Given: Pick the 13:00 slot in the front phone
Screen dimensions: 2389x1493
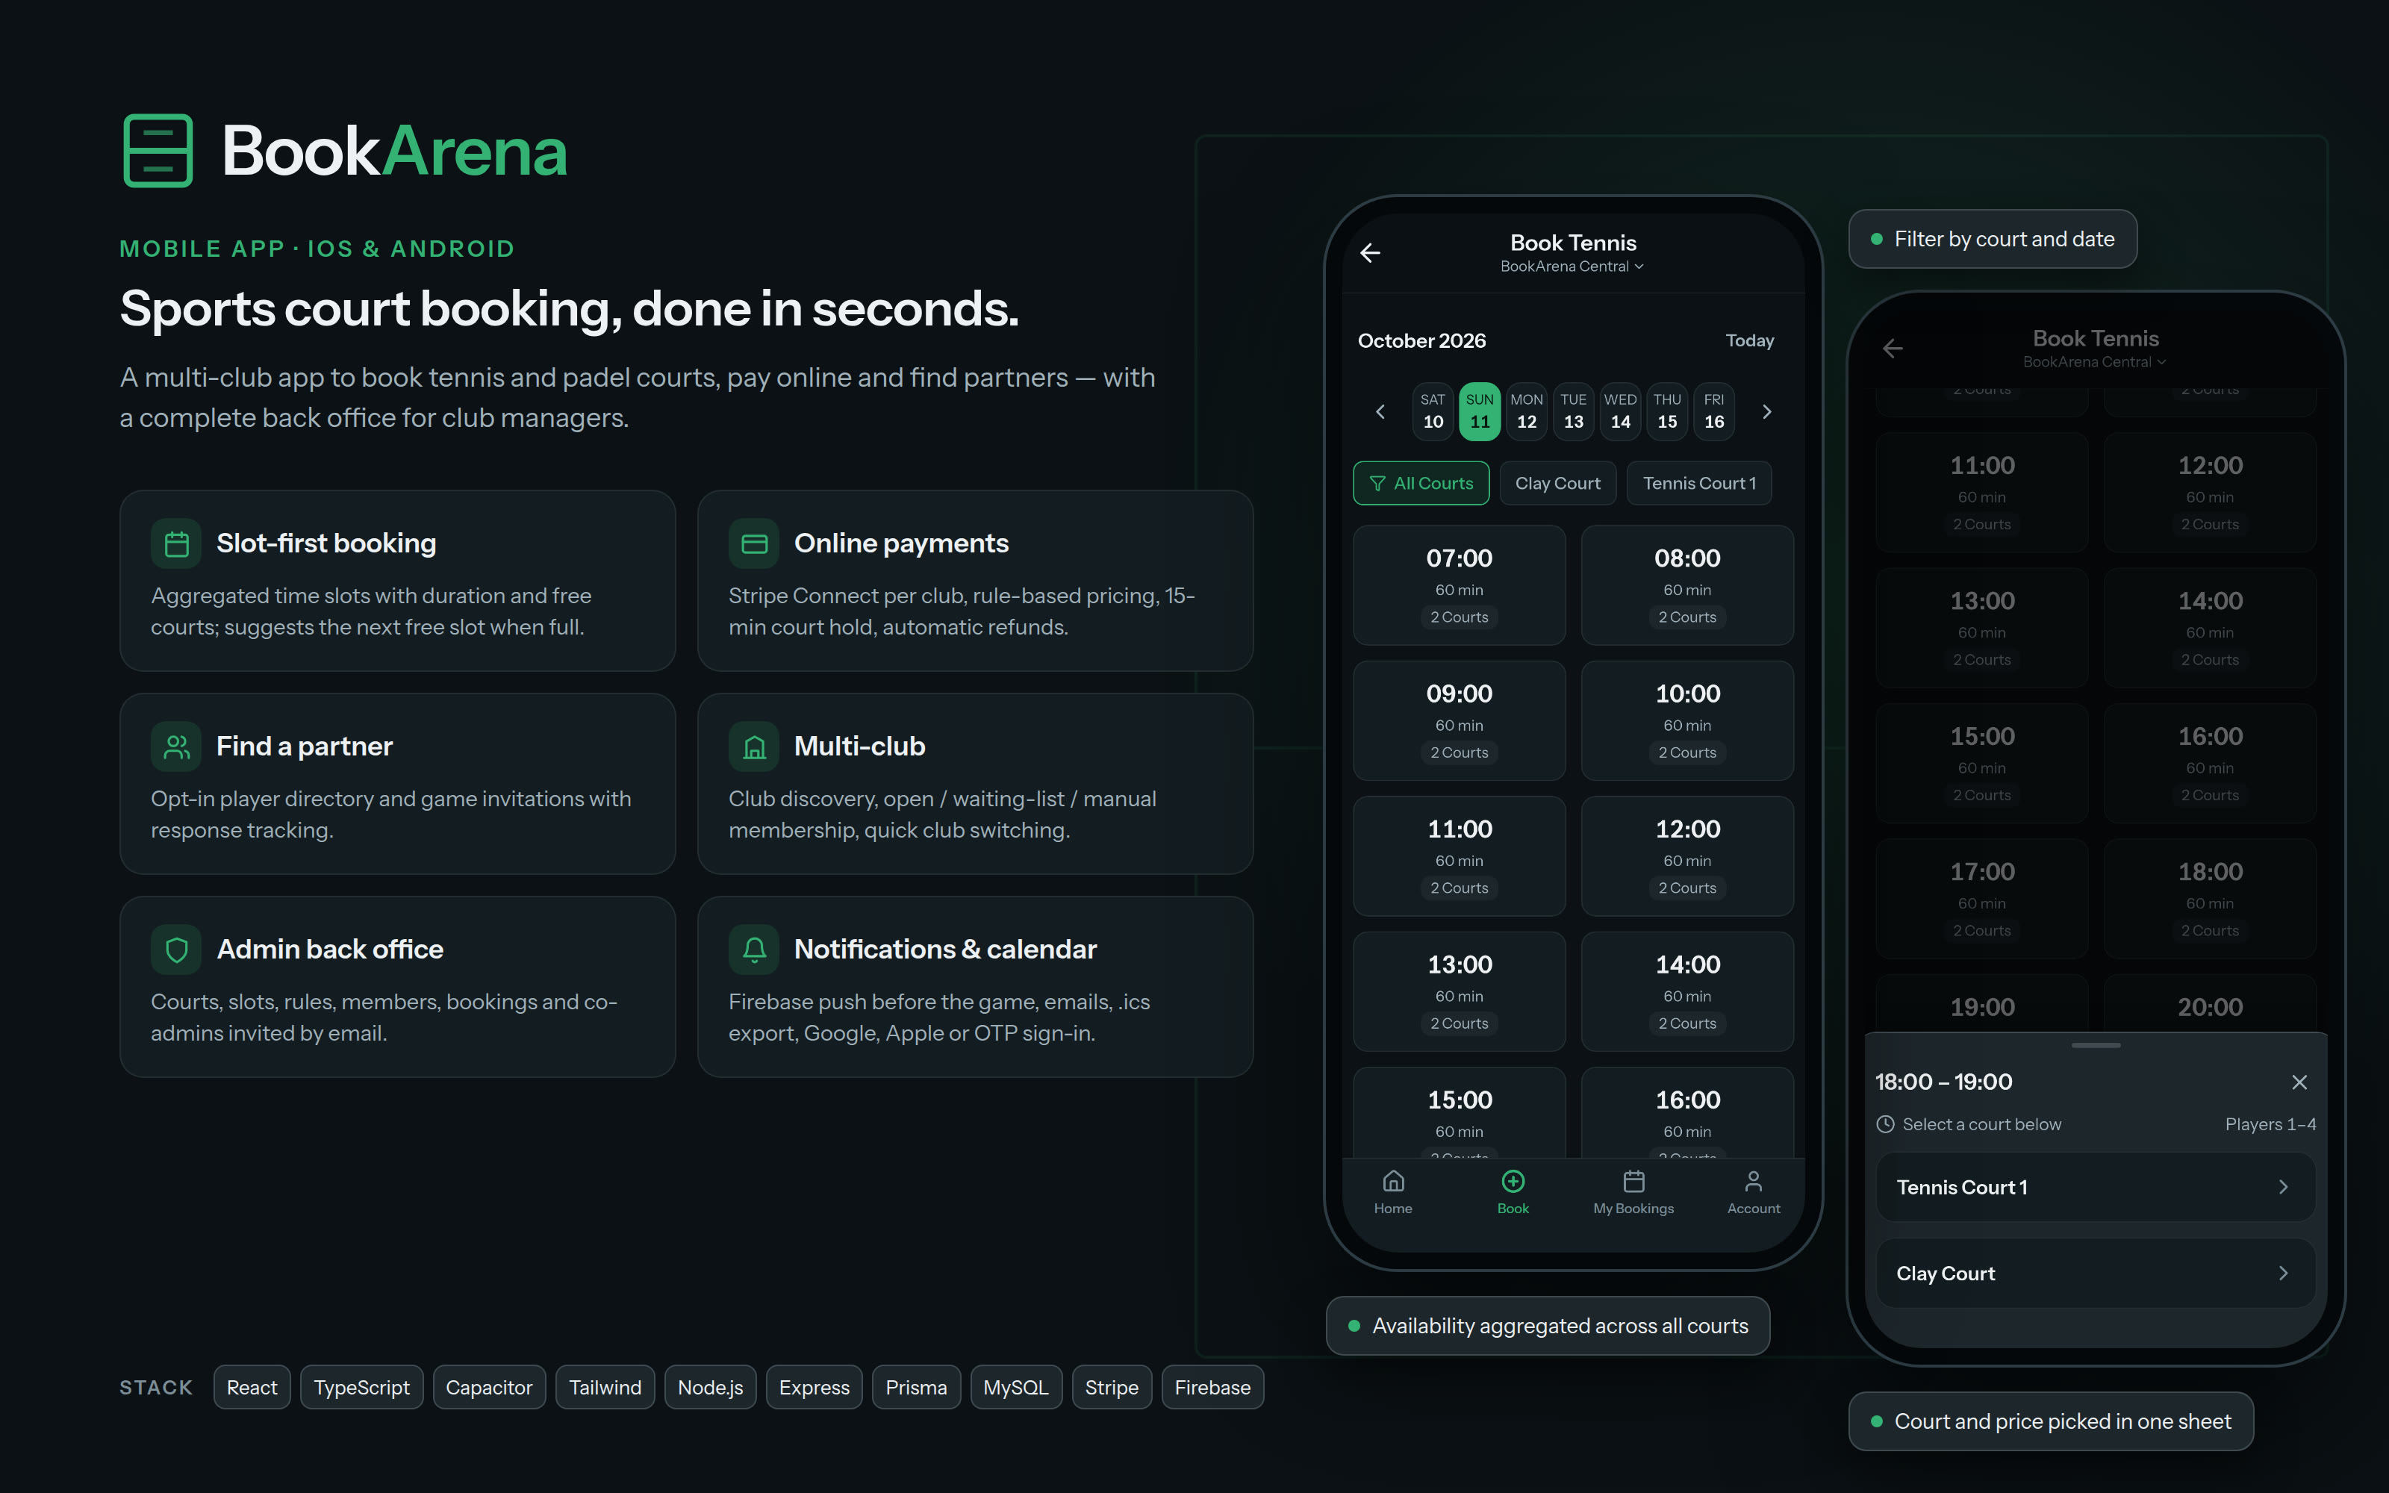Looking at the screenshot, I should [1459, 991].
